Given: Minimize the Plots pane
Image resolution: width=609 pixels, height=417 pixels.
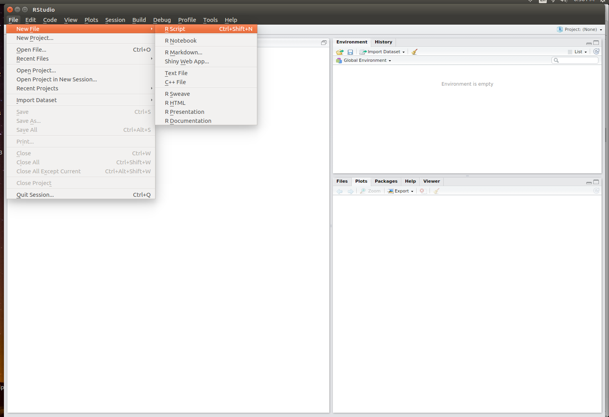Looking at the screenshot, I should [589, 182].
